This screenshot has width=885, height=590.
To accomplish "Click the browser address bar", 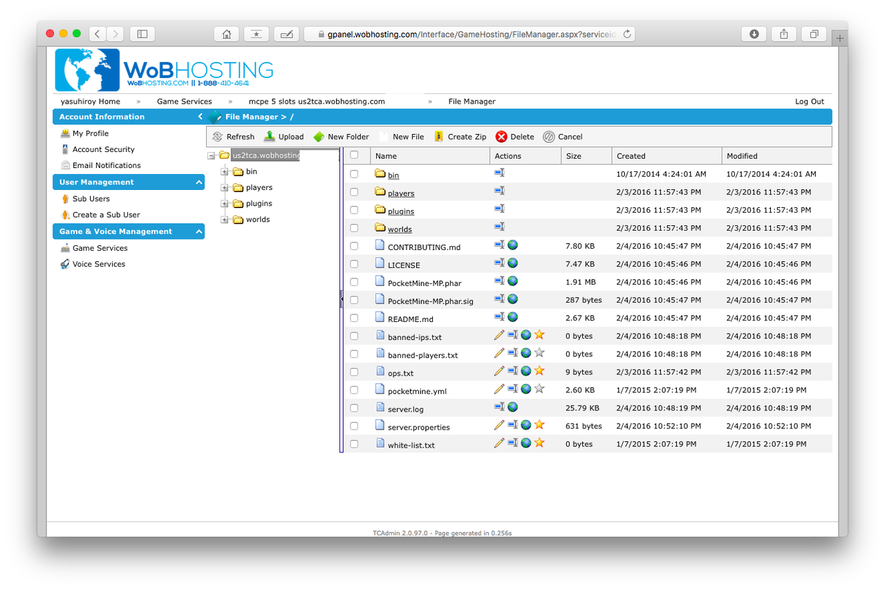I will (470, 34).
